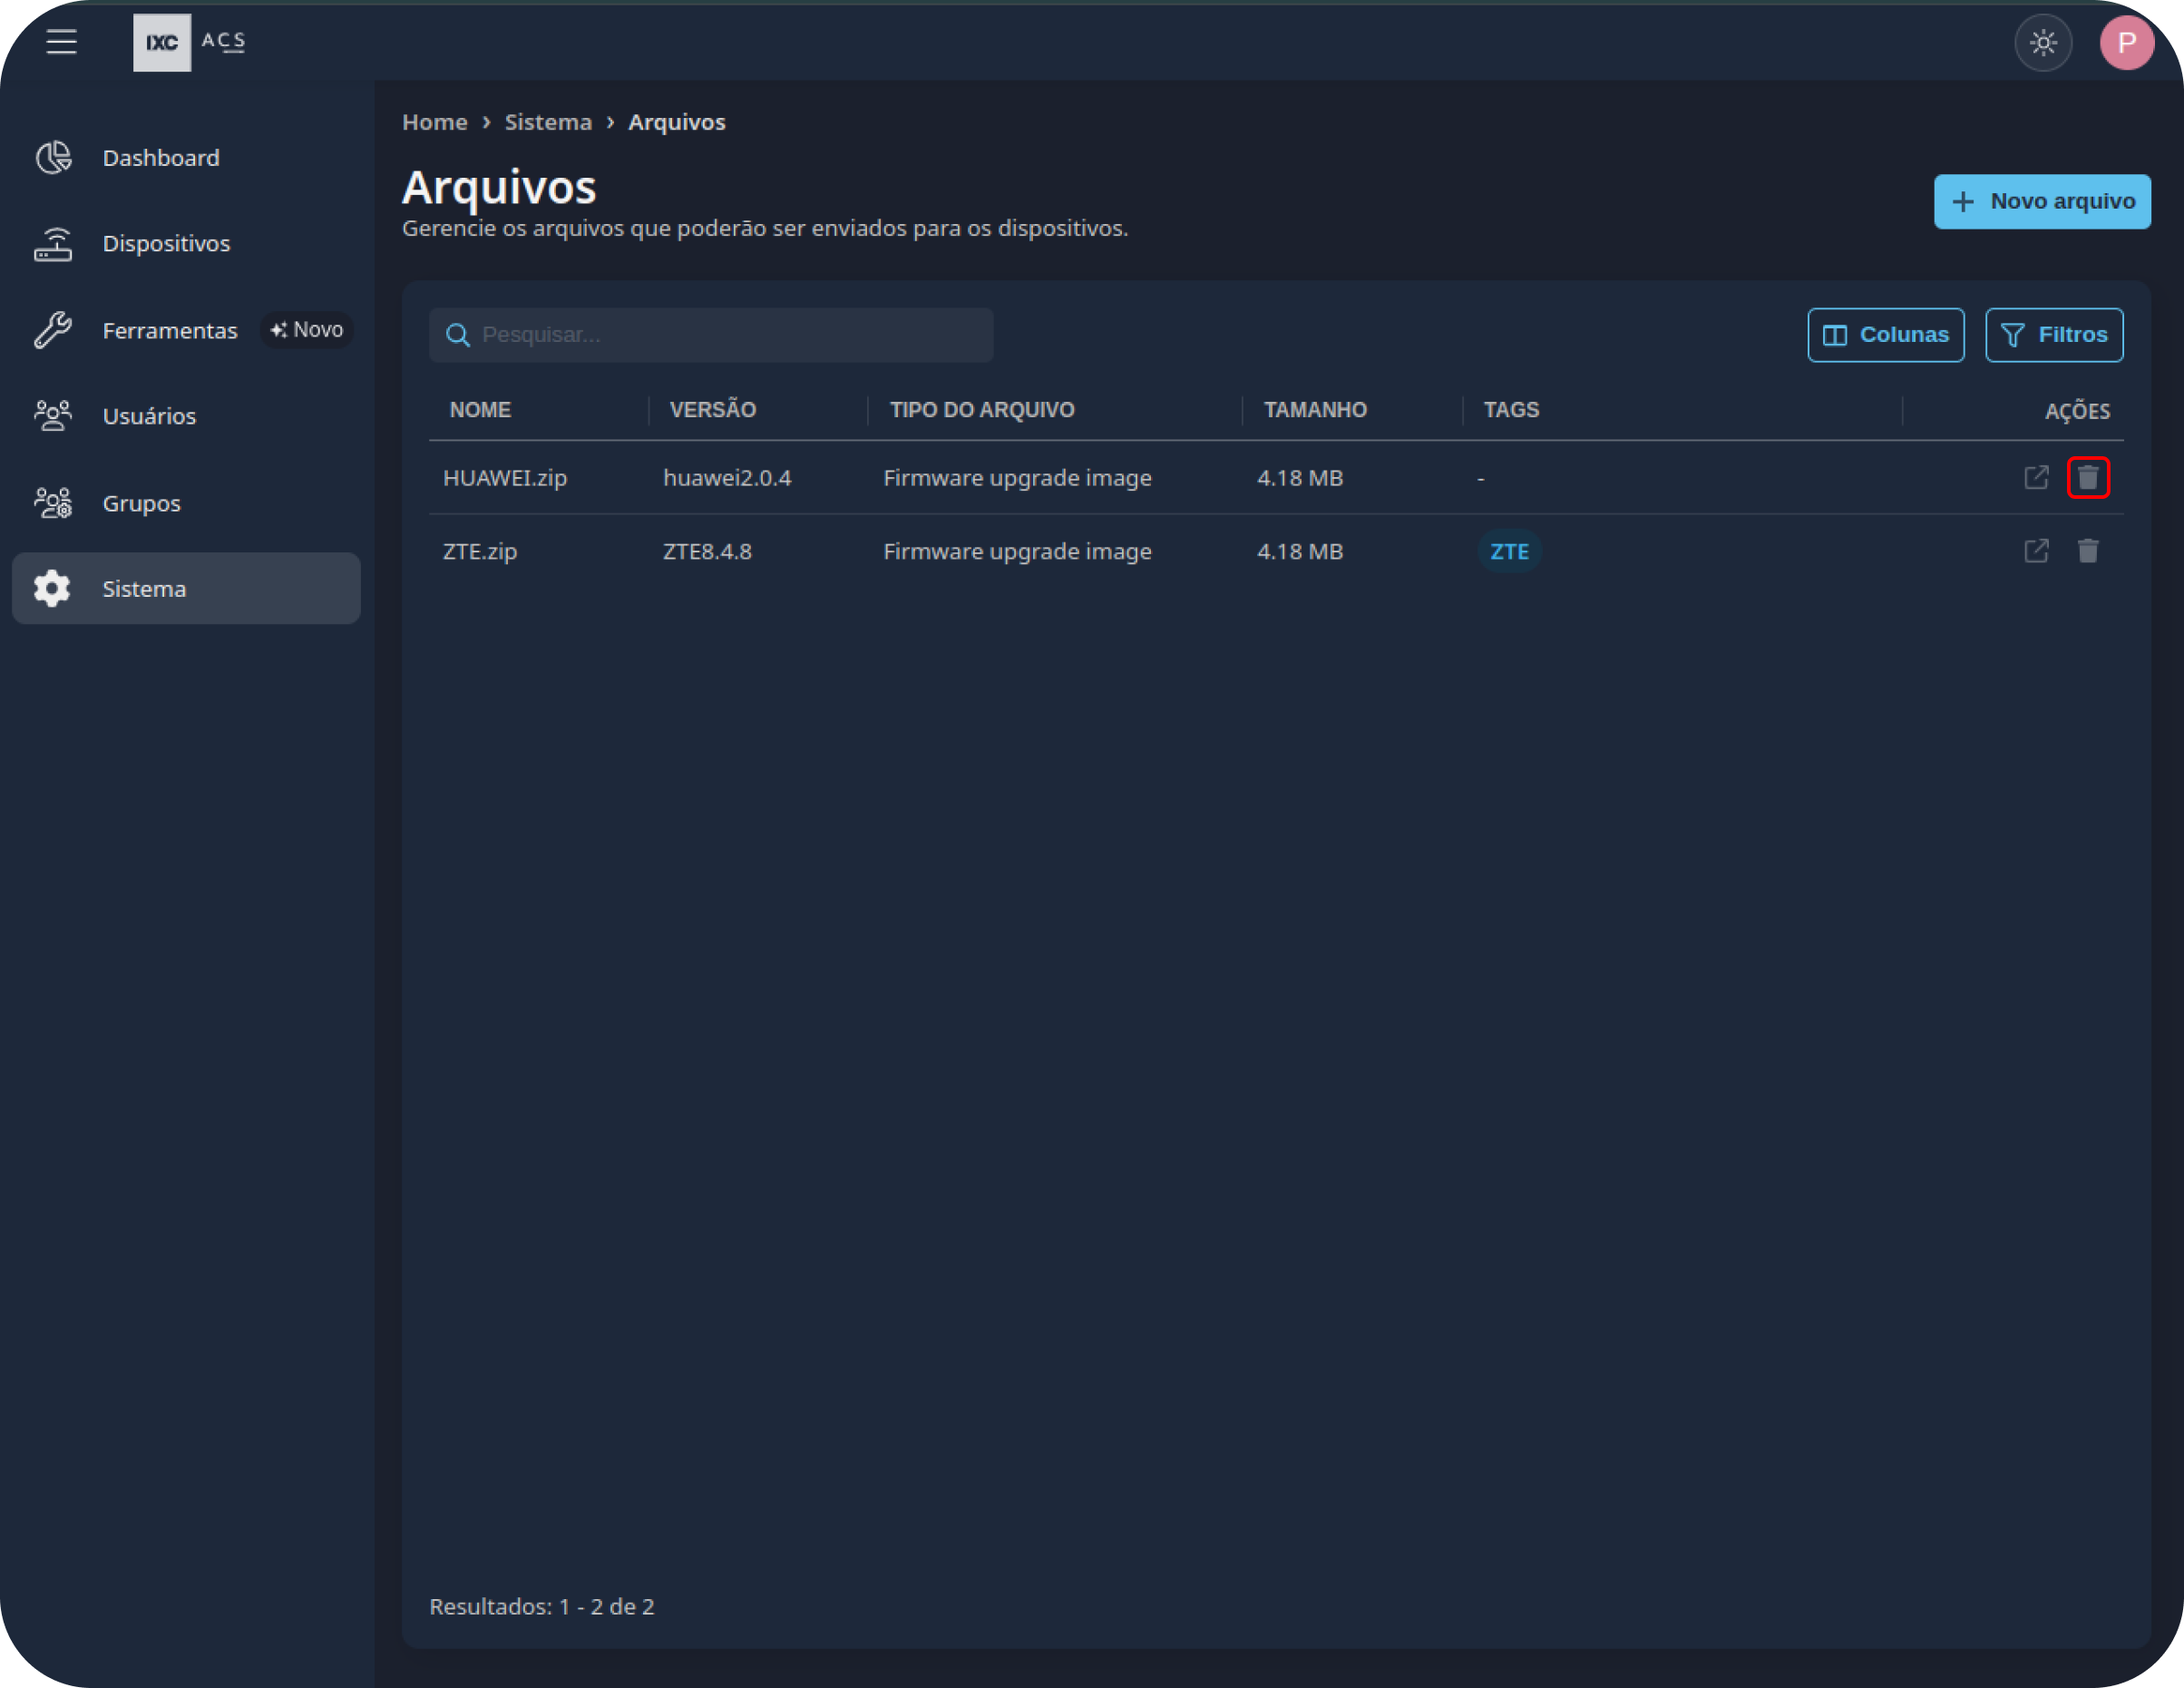Click the ACS label beside the logo

click(223, 41)
